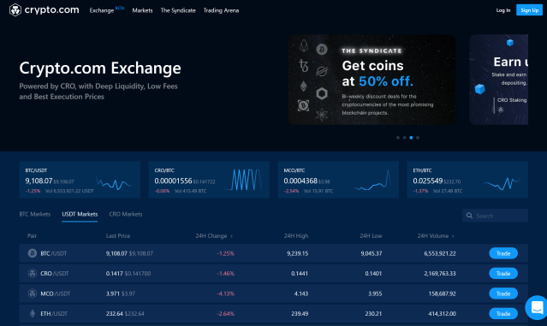Click the 0.1417 last price value

pos(115,273)
